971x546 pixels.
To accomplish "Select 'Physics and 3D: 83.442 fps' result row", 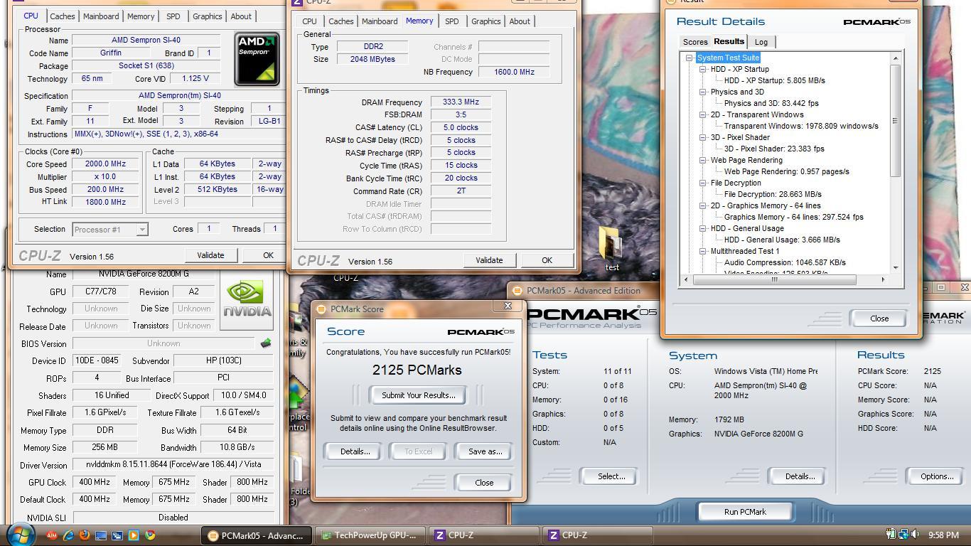I will click(x=771, y=103).
